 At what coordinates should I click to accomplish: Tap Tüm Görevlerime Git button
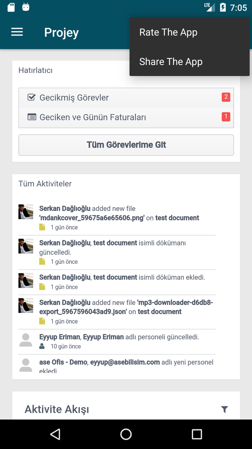[126, 145]
